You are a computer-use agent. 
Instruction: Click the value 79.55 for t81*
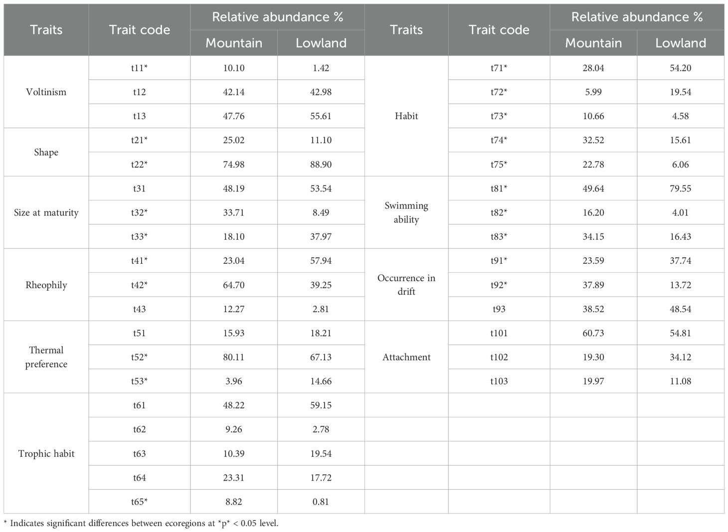pyautogui.click(x=680, y=188)
